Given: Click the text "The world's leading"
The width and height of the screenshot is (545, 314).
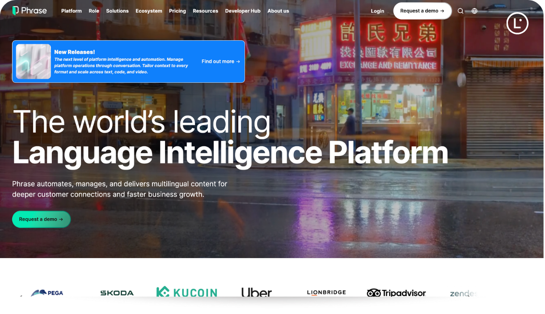Looking at the screenshot, I should (141, 122).
